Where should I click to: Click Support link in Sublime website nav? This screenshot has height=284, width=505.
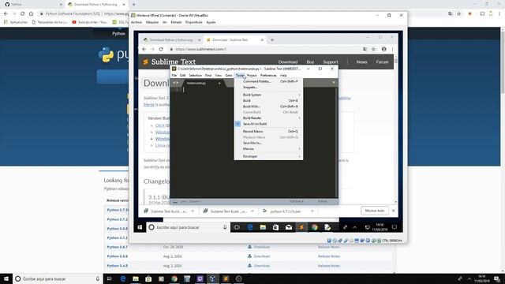click(x=331, y=62)
